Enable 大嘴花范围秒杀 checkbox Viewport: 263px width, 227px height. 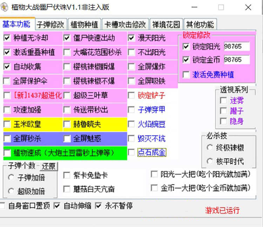(67, 52)
